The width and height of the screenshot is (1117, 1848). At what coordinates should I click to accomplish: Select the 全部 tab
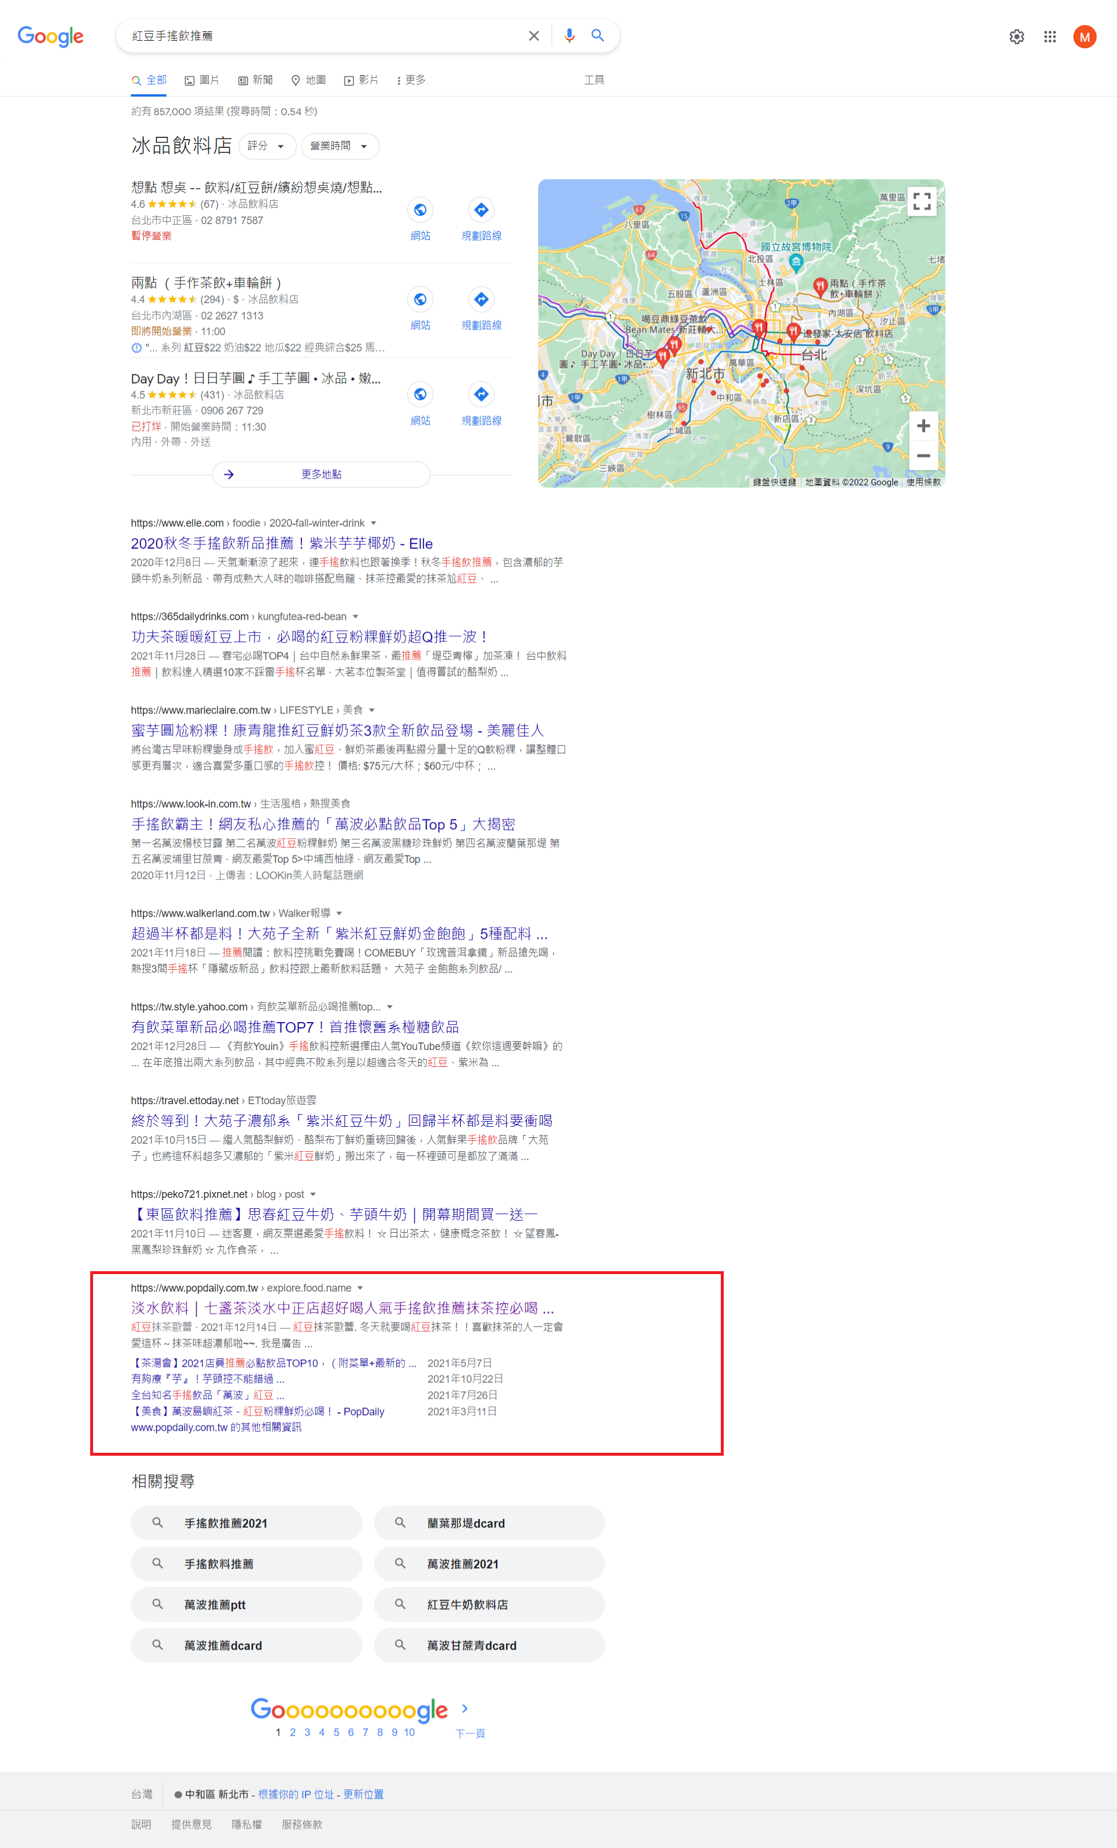(149, 80)
